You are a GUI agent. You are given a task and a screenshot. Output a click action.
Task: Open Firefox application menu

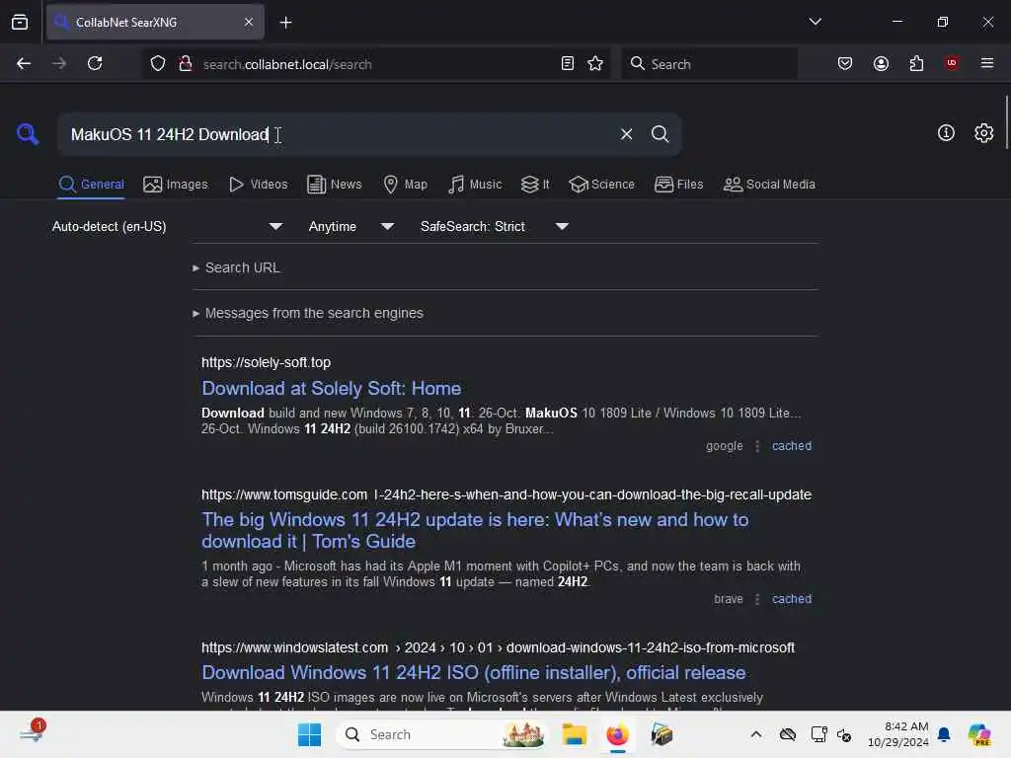point(987,63)
